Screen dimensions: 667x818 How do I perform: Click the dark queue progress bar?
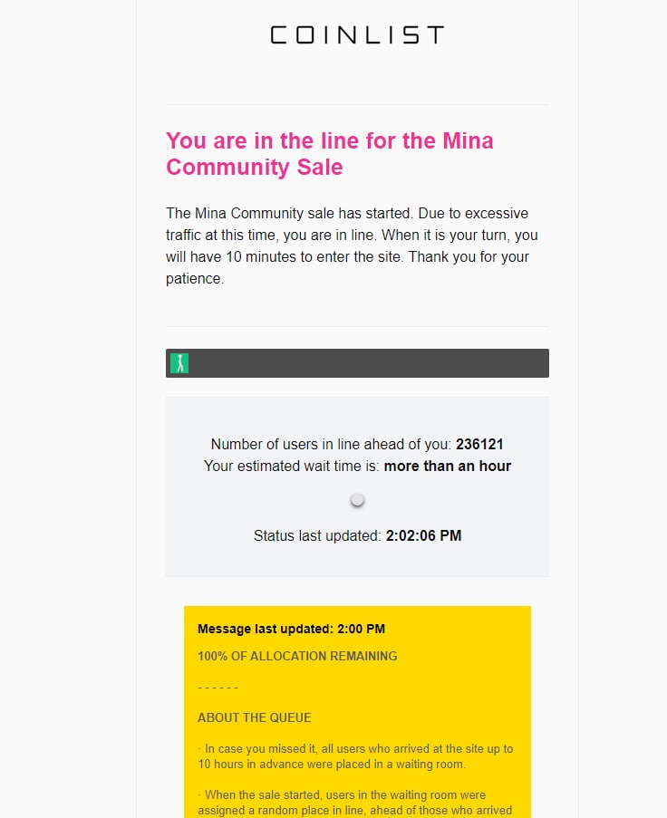point(357,363)
